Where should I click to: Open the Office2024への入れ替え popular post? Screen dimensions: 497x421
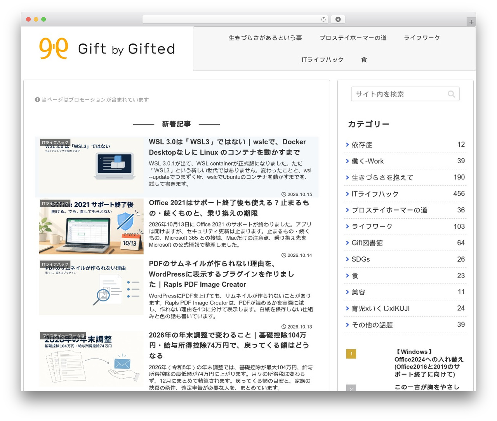click(x=429, y=363)
